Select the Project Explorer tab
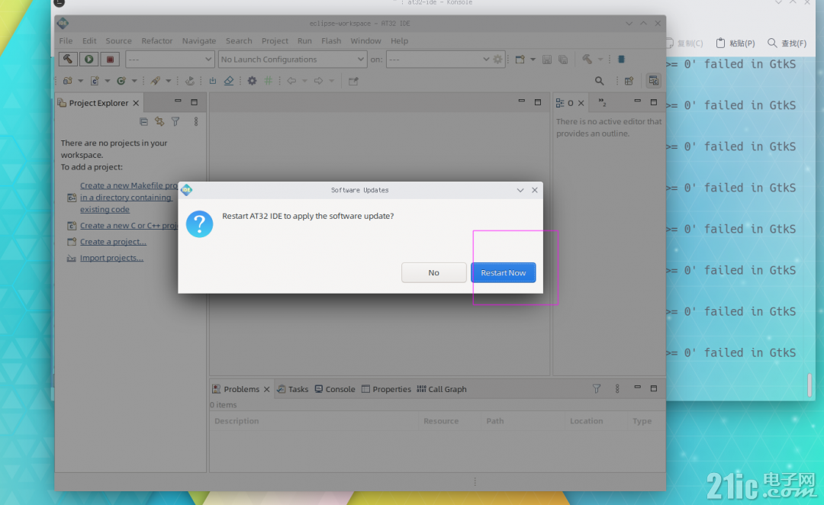 [98, 103]
